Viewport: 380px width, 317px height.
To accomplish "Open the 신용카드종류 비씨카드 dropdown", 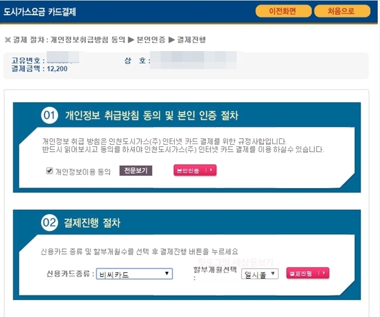I will (134, 274).
